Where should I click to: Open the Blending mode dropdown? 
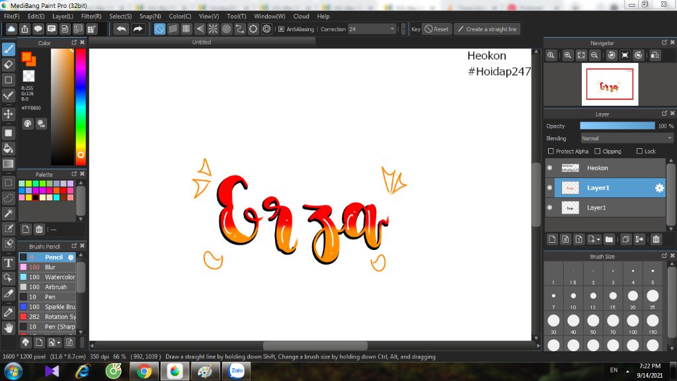point(627,138)
